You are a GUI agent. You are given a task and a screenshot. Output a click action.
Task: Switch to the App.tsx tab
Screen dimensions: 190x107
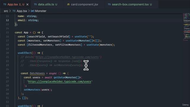[x=15, y=4]
